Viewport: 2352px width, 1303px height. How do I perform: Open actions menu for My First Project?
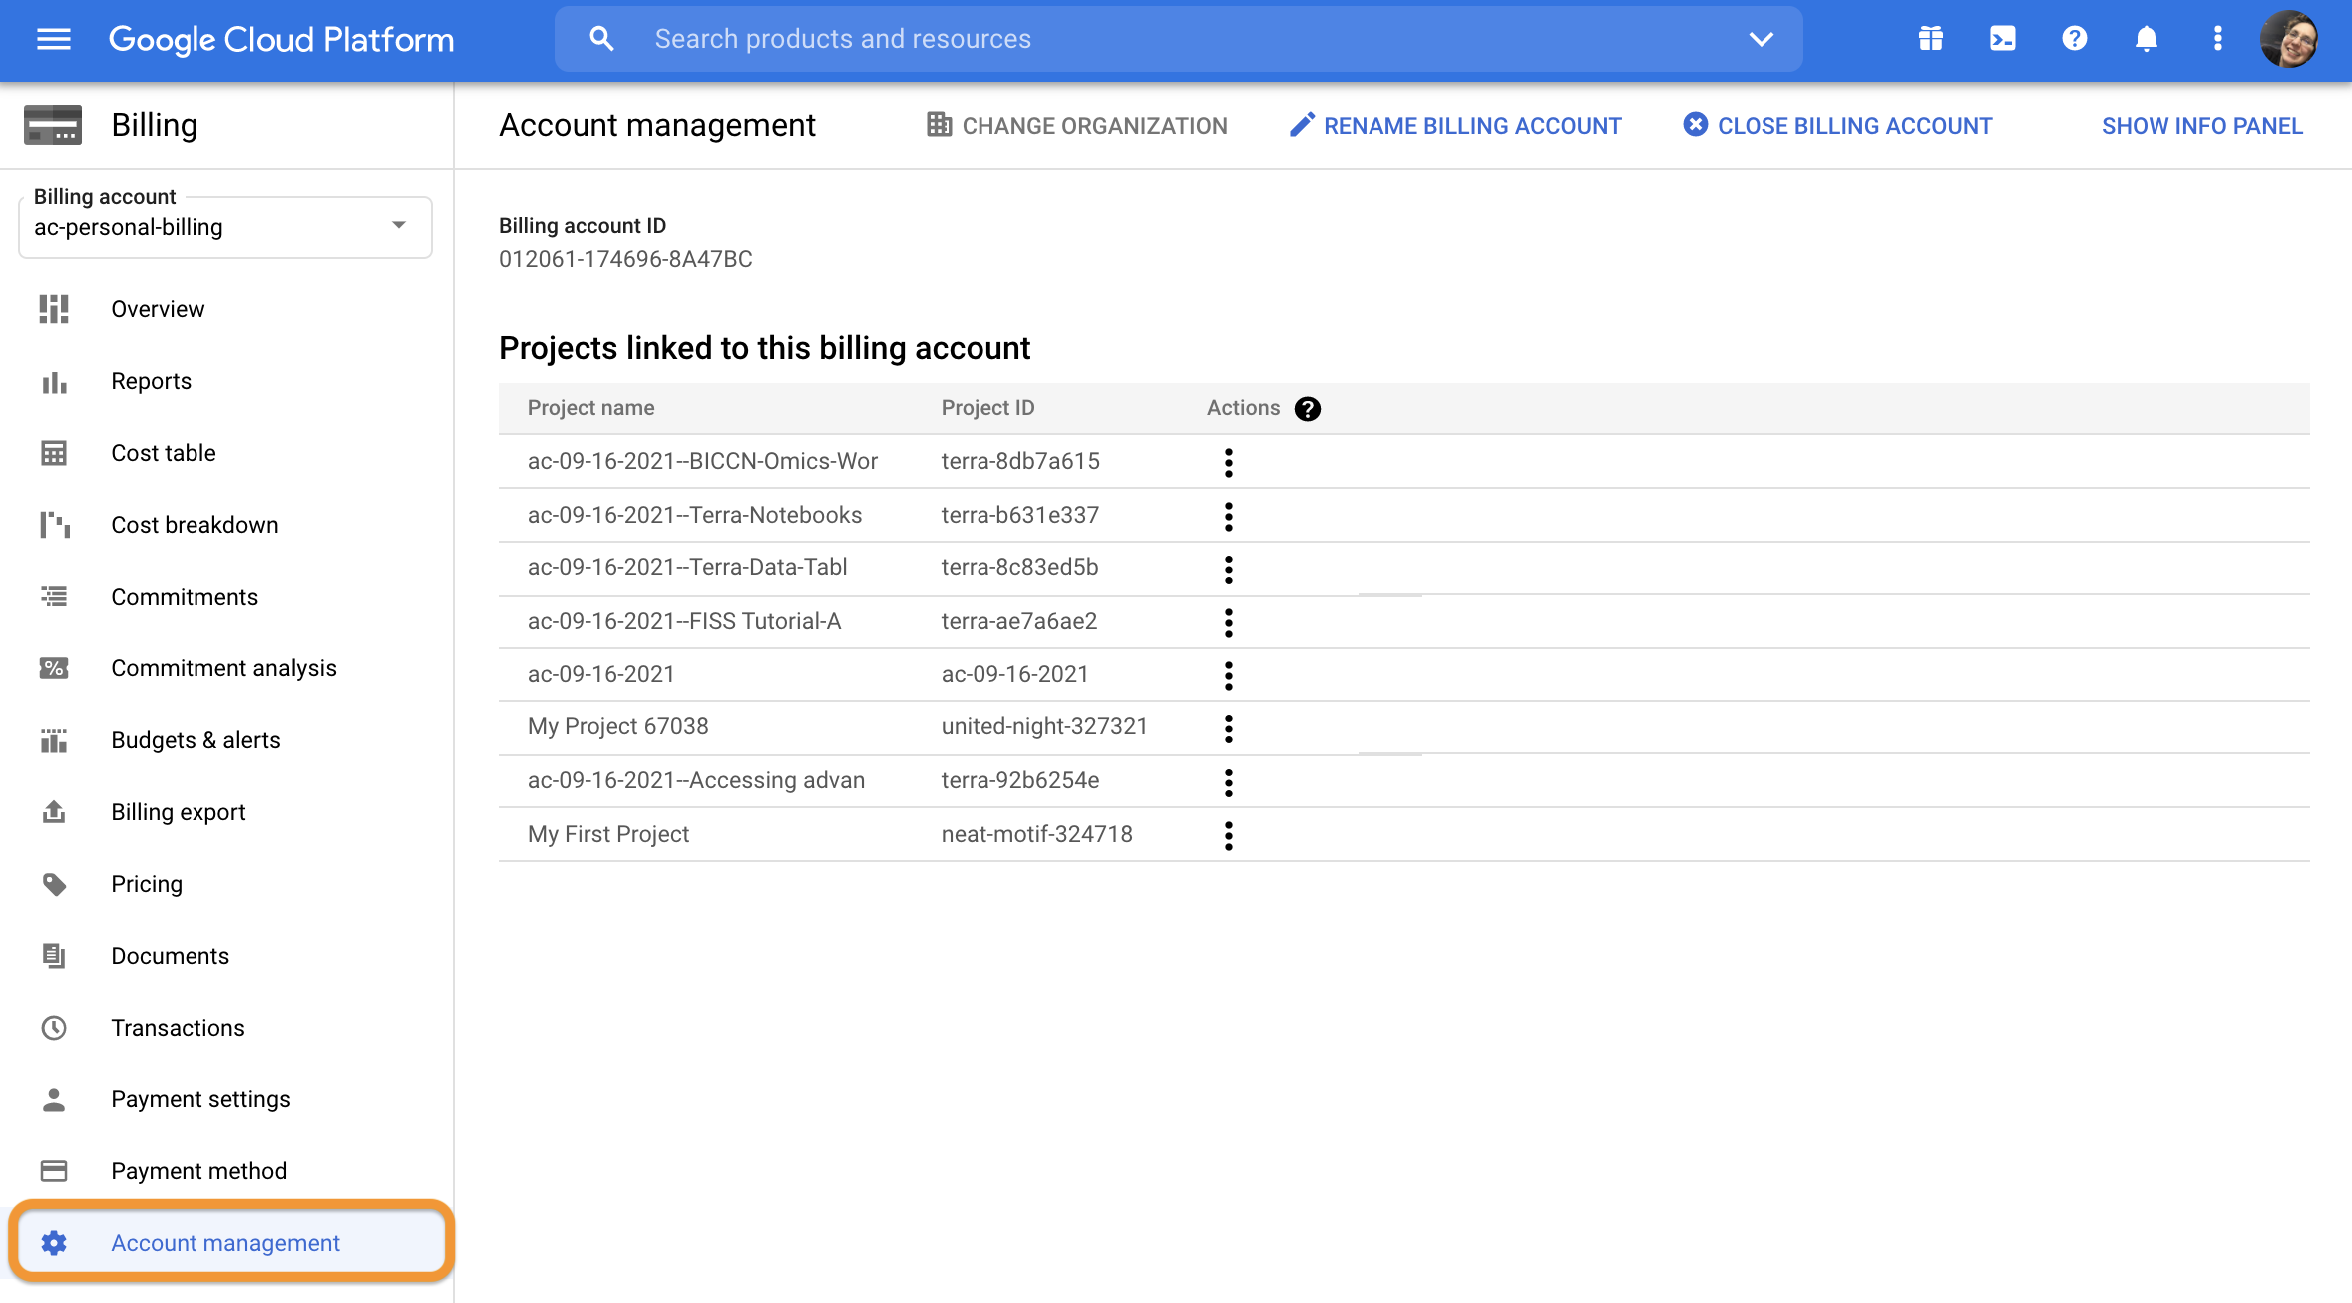tap(1229, 835)
